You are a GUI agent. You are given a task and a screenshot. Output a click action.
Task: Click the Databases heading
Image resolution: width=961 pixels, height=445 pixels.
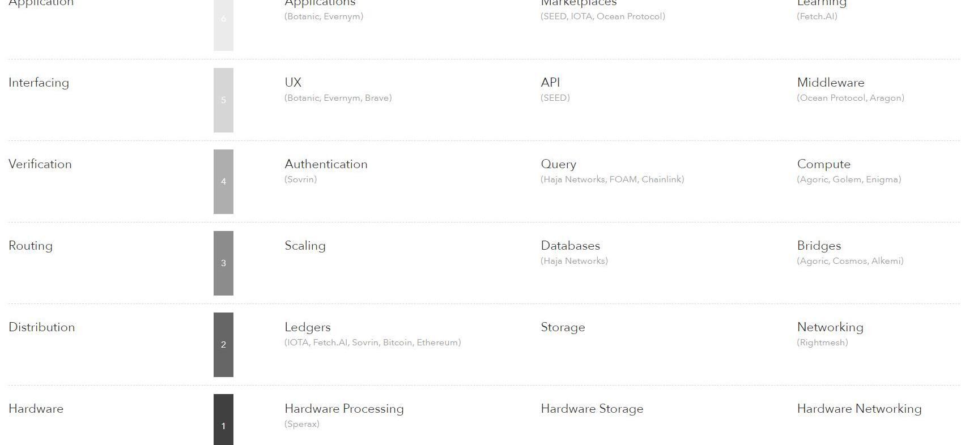[x=570, y=246]
